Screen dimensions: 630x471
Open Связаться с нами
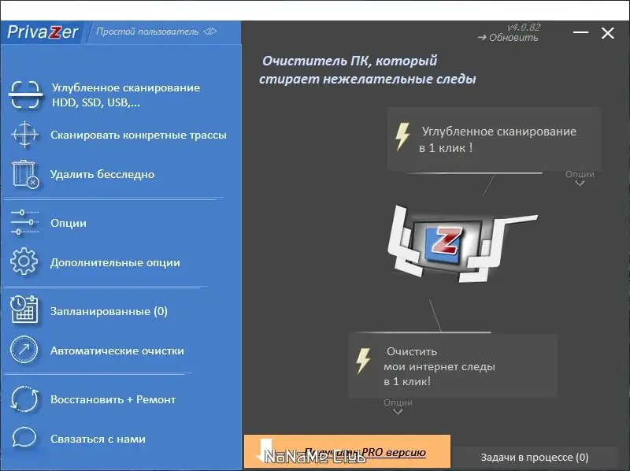(x=98, y=439)
